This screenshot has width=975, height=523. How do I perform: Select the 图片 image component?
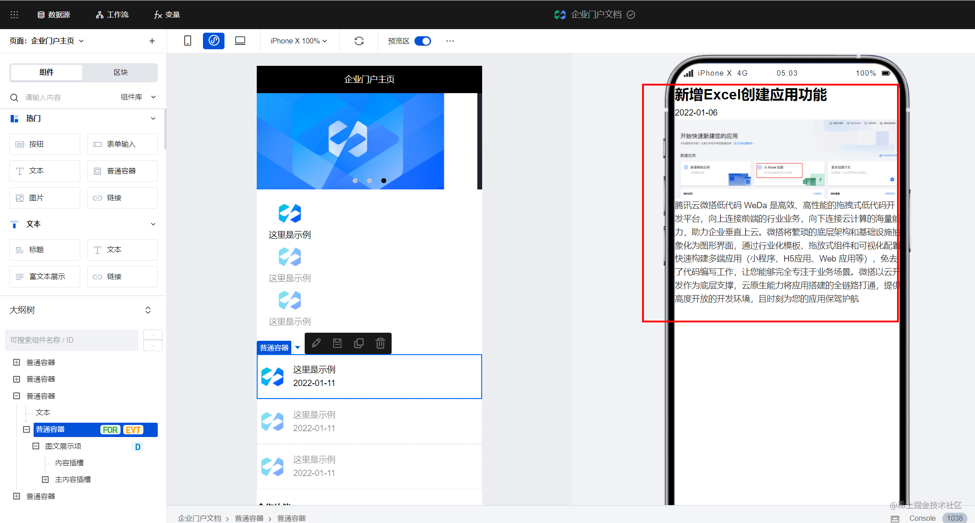pyautogui.click(x=45, y=198)
